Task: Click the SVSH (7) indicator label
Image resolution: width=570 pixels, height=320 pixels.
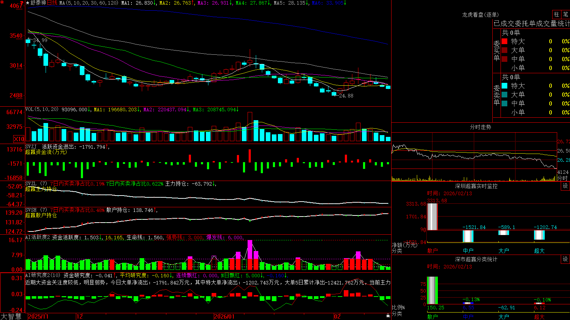Action: coord(36,210)
